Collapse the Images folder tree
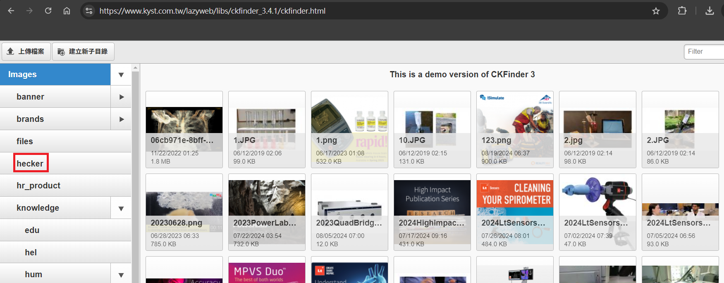The image size is (724, 283). click(121, 75)
